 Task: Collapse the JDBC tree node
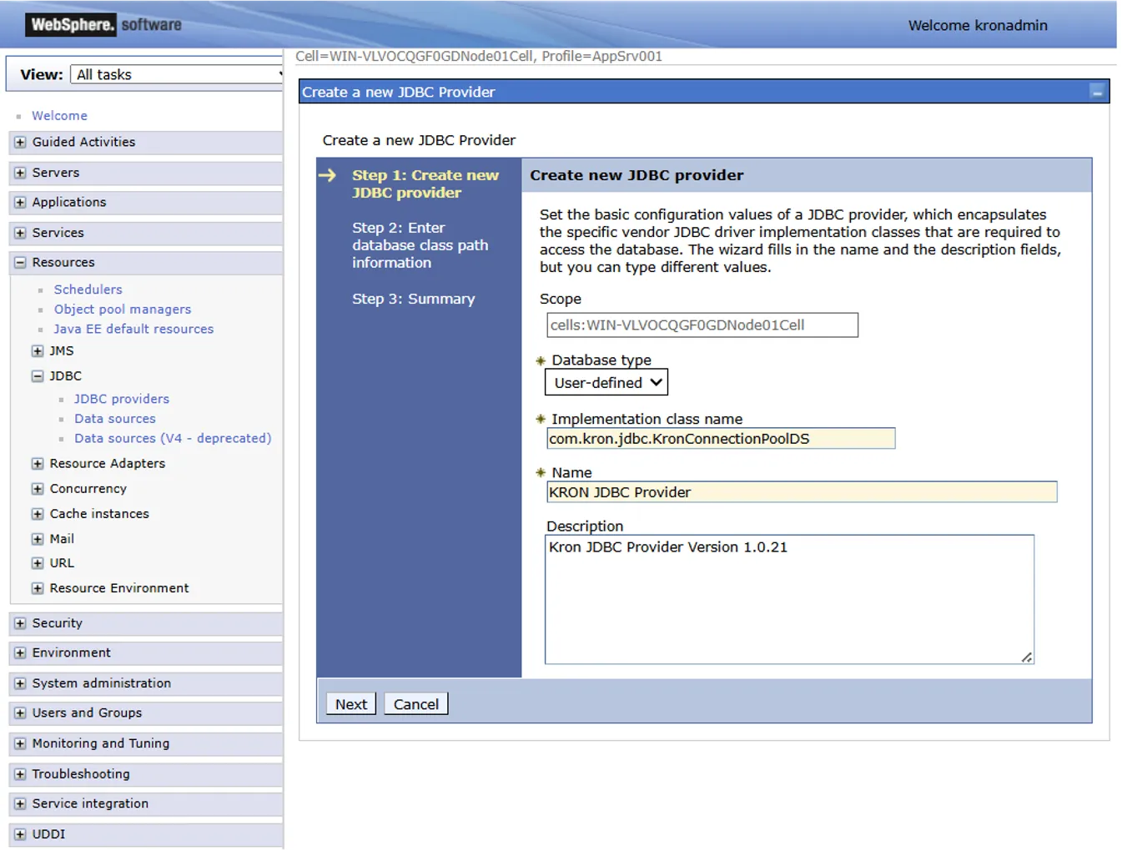click(38, 376)
